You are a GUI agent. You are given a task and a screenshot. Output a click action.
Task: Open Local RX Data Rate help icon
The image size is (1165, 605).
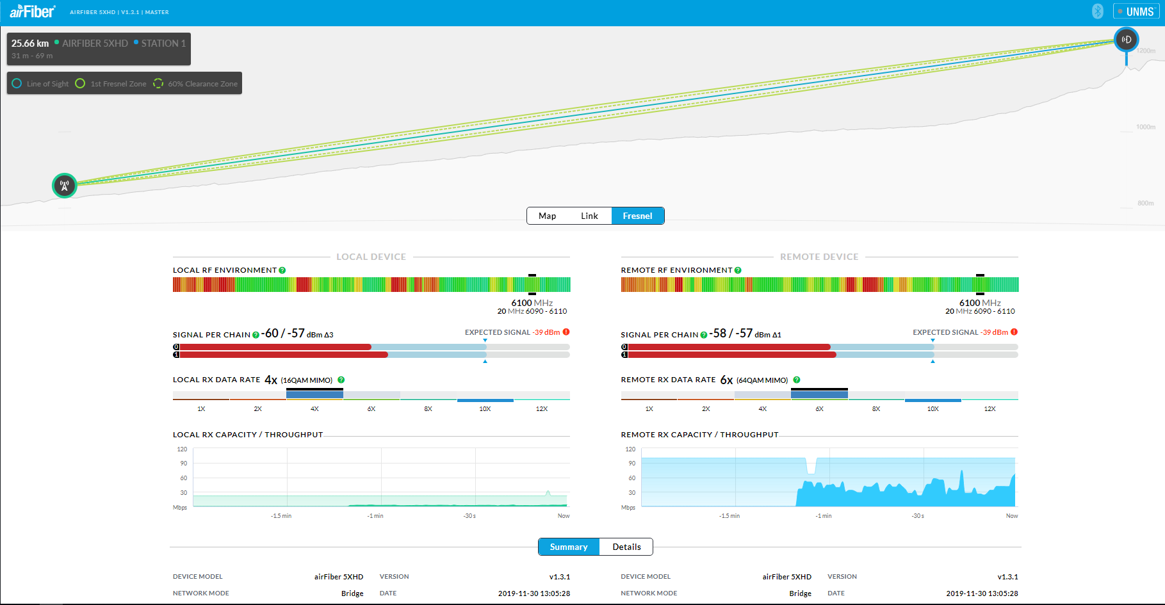(341, 380)
